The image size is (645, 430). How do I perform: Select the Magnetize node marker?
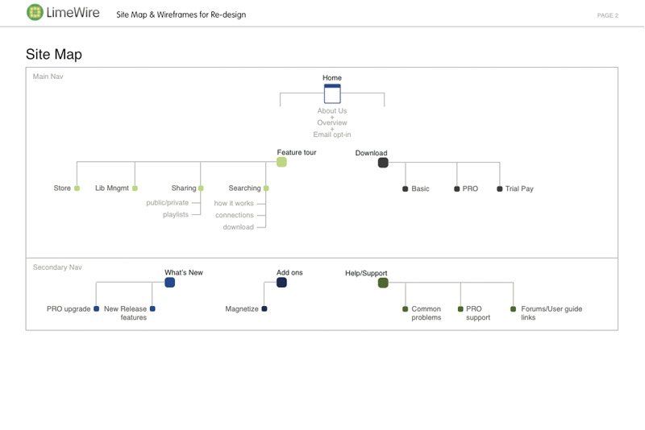[x=264, y=308]
